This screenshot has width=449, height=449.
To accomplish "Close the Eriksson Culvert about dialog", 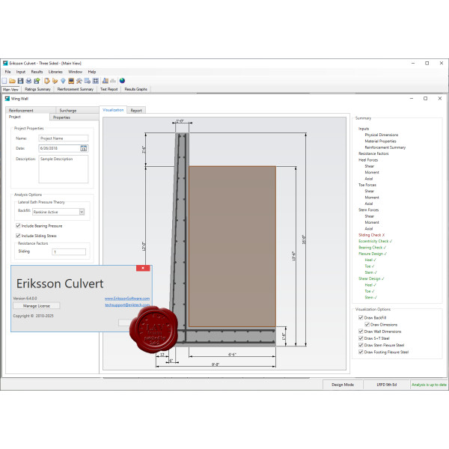I will [x=143, y=268].
